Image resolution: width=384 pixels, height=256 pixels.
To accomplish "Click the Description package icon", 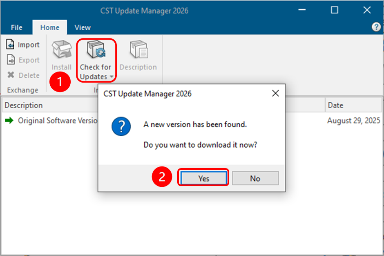I will tap(138, 51).
